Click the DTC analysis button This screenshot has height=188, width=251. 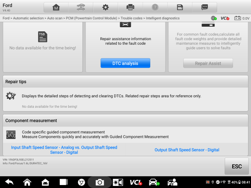point(125,63)
